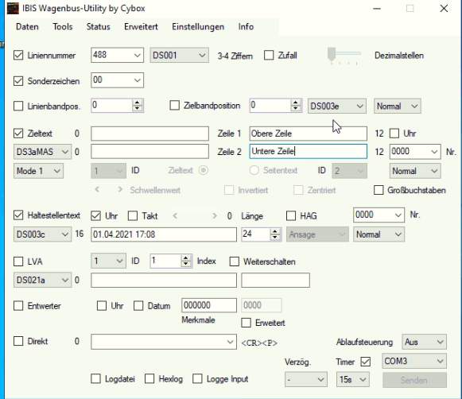Open the Status menu
Image resolution: width=462 pixels, height=399 pixels.
point(98,27)
